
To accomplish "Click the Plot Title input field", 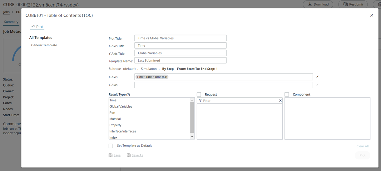I will (181, 38).
